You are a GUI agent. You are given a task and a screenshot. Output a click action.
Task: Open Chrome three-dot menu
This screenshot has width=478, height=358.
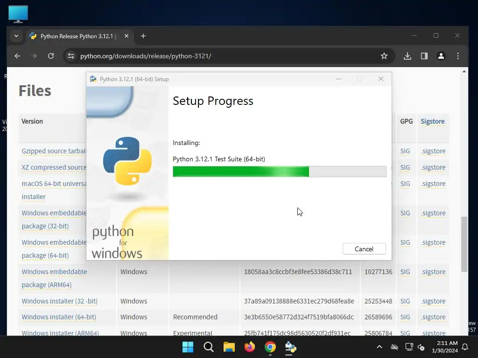tap(457, 56)
